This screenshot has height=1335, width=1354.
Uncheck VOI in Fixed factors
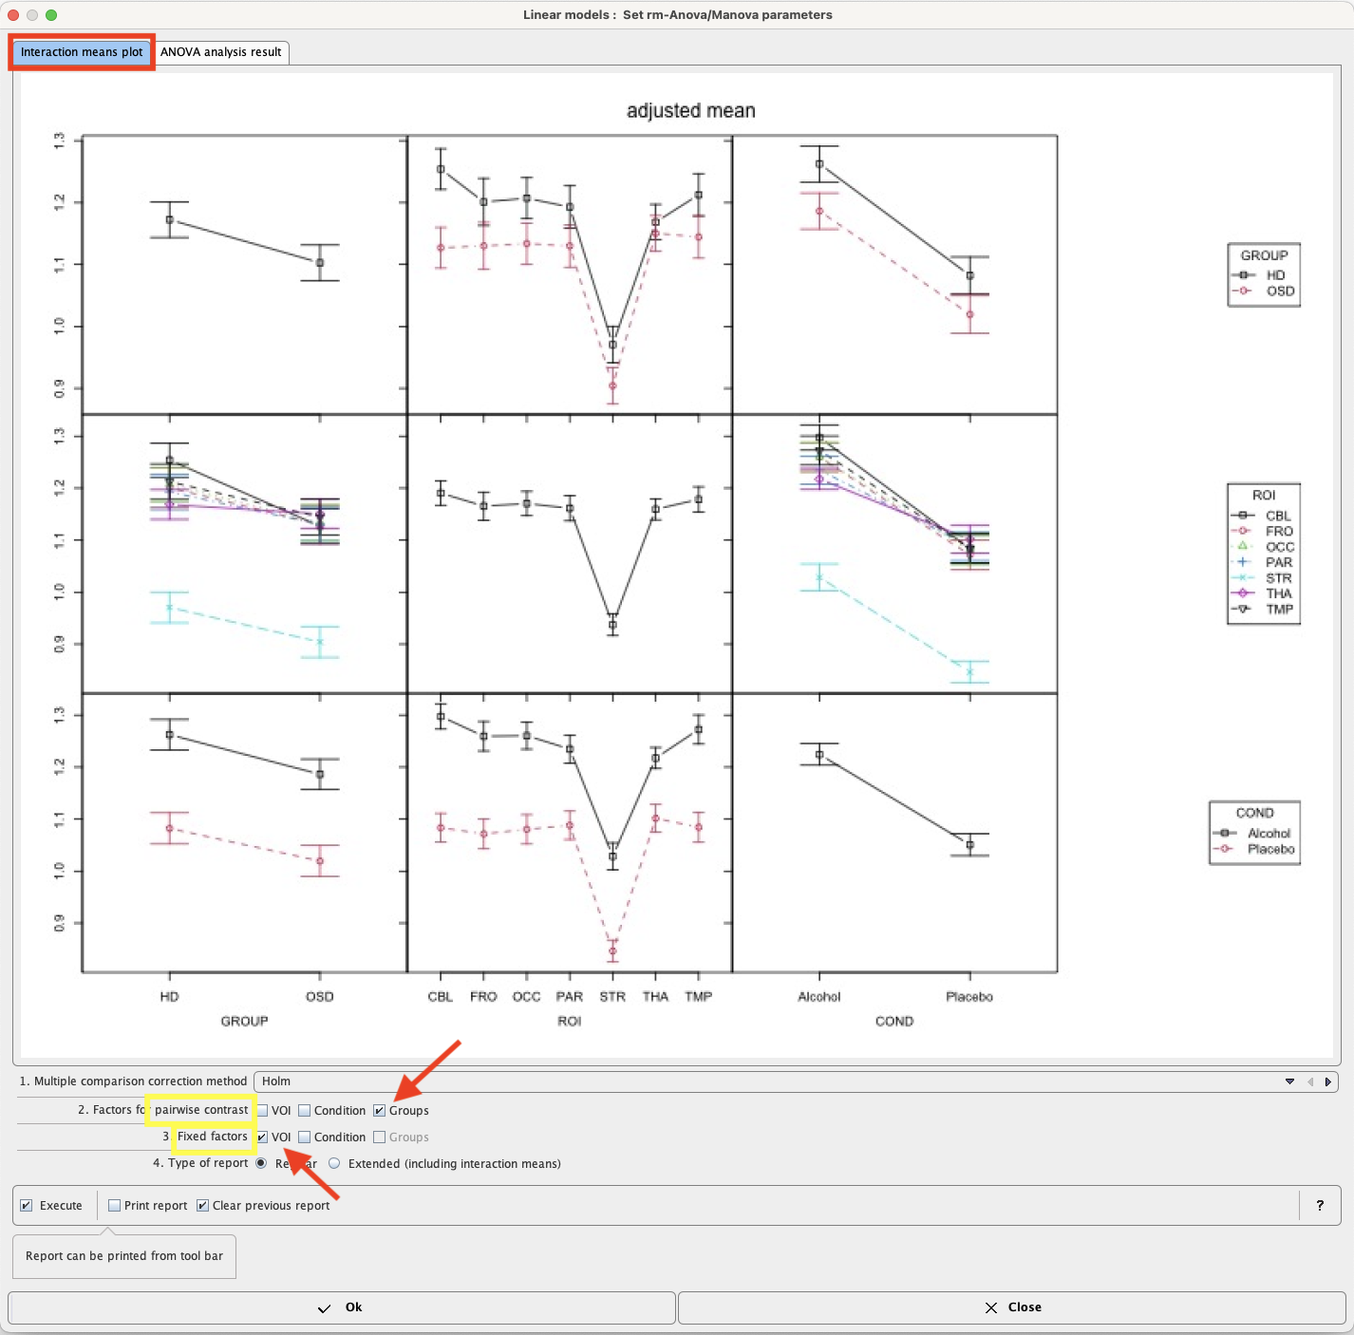(263, 1138)
